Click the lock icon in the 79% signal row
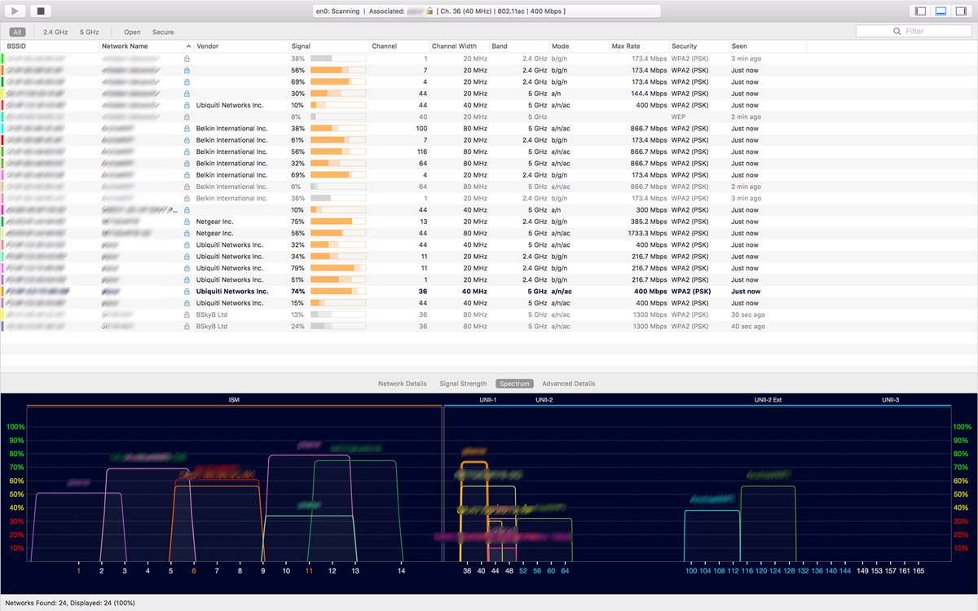The image size is (978, 611). click(187, 268)
